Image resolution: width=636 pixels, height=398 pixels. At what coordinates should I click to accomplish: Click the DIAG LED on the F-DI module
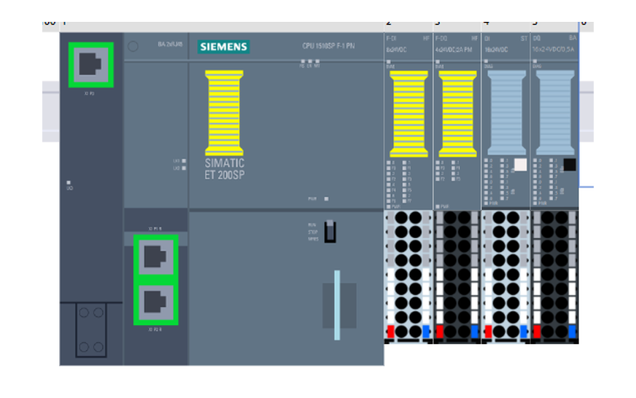point(389,62)
